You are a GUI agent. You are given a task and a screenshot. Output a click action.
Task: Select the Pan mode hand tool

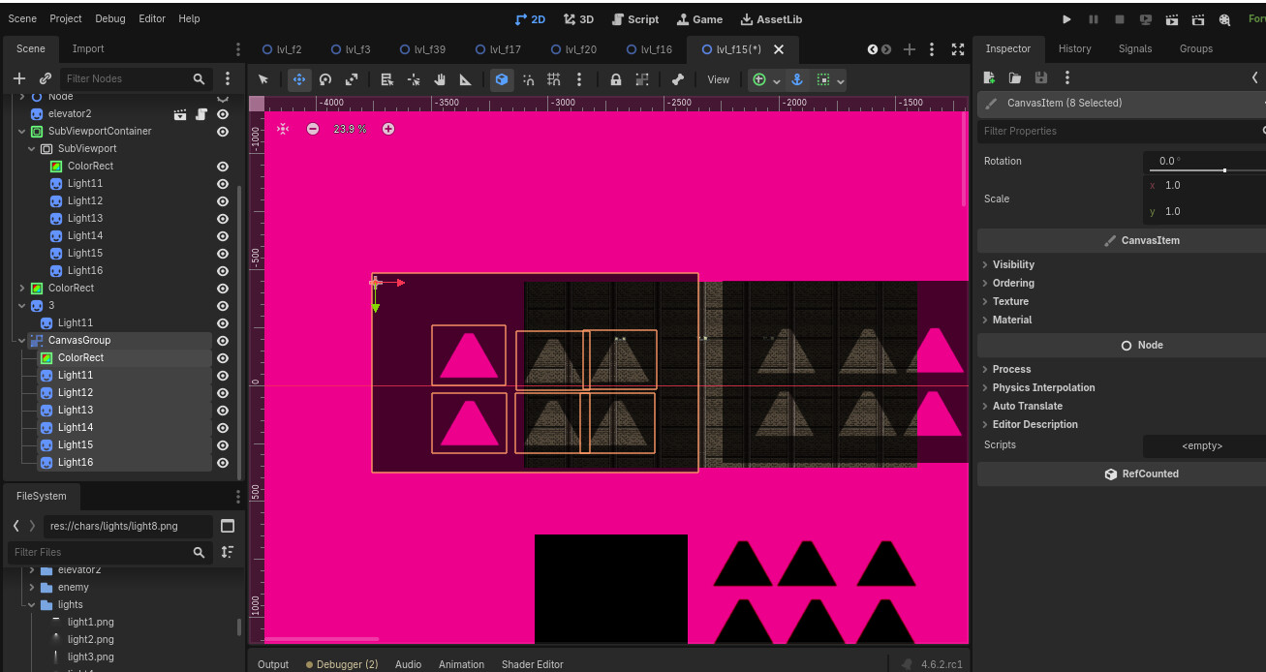click(x=440, y=79)
